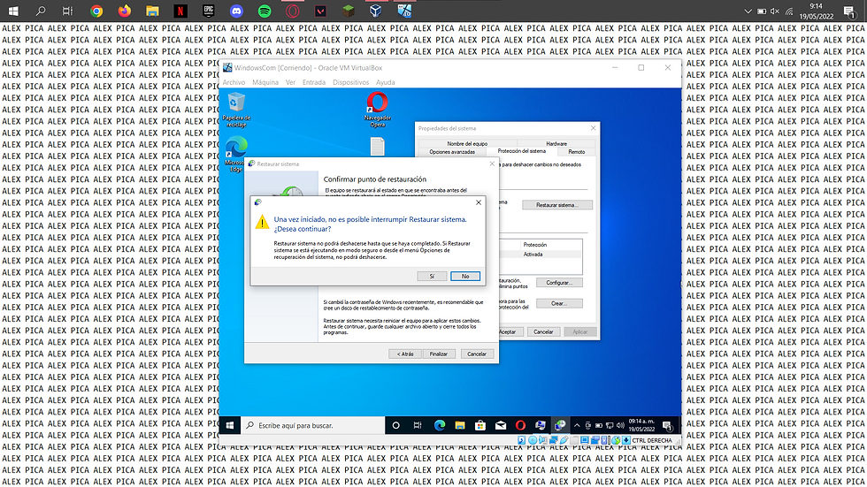Launch Chrome from host taskbar
867x487 pixels.
pos(96,11)
